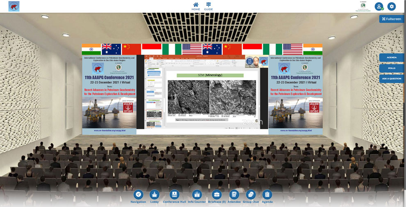406x207 pixels.
Task: Click the left banner '11th AAAPG Conference 2021' text
Action: [109, 77]
